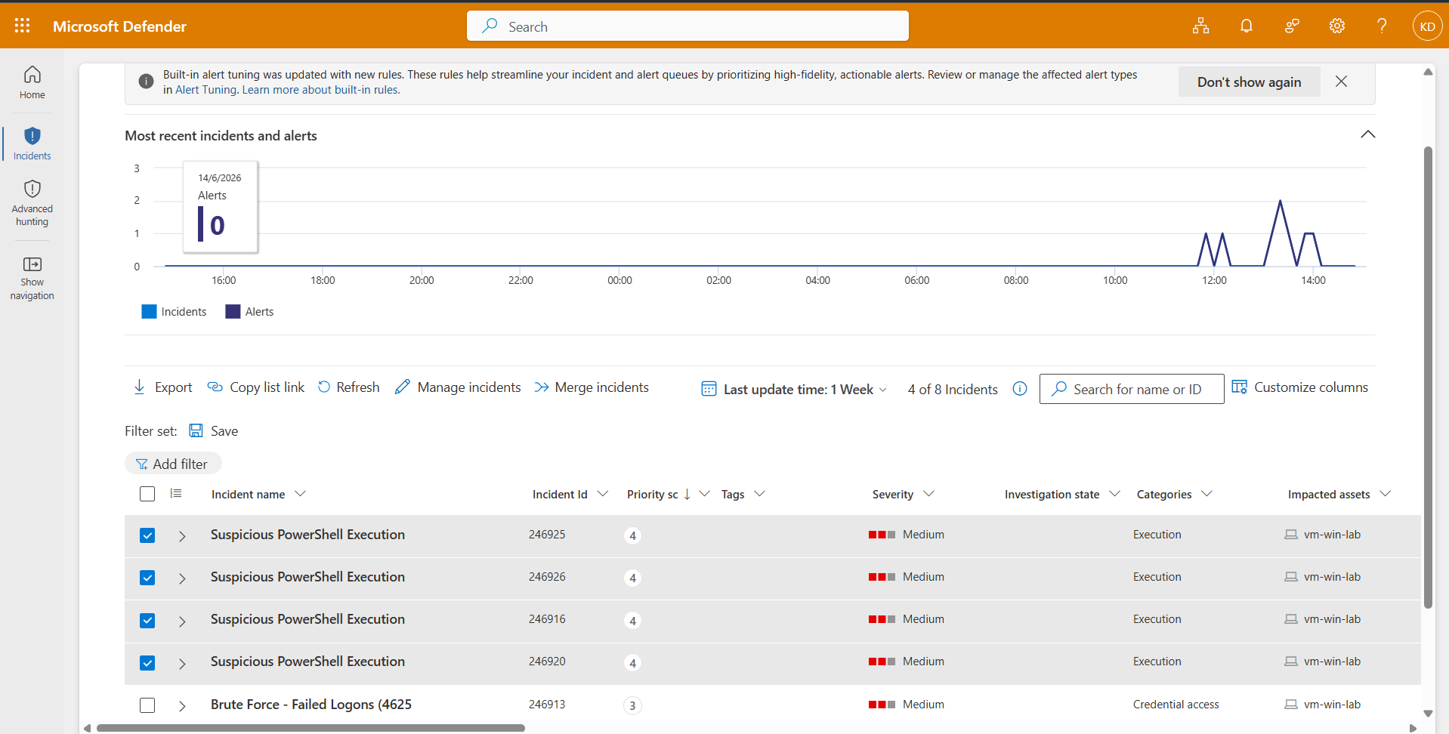Open Priority score column dropdown chevron

[704, 493]
